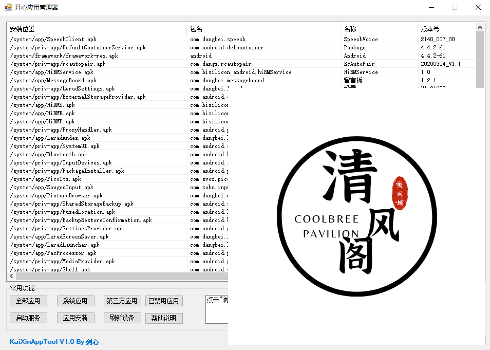Sort by the 版本号 column header
Viewport: 490px width, 350px height.
tap(447, 29)
